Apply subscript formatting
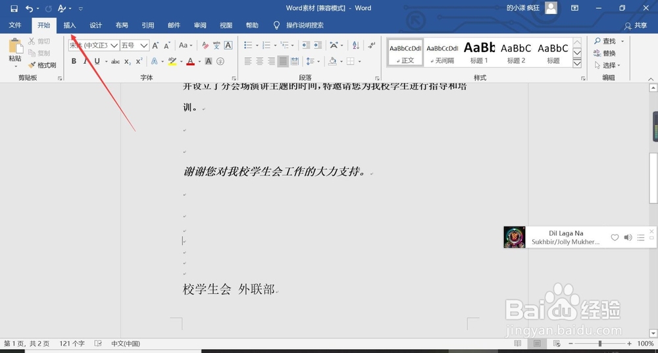Screen dimensions: 658x353 (128, 61)
